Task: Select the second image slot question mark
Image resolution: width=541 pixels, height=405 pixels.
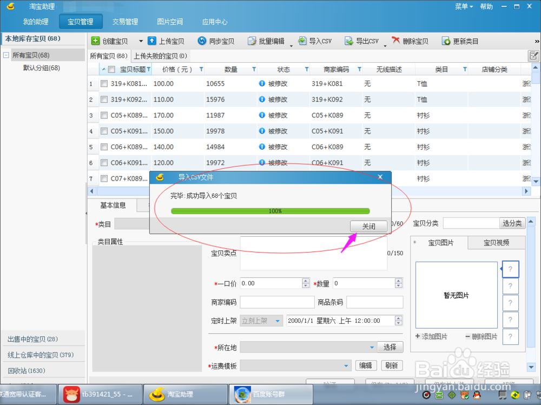Action: click(510, 286)
